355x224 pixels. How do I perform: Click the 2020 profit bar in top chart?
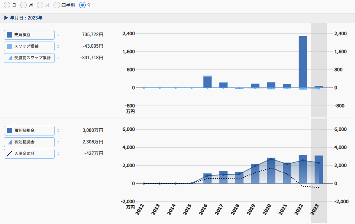point(271,85)
